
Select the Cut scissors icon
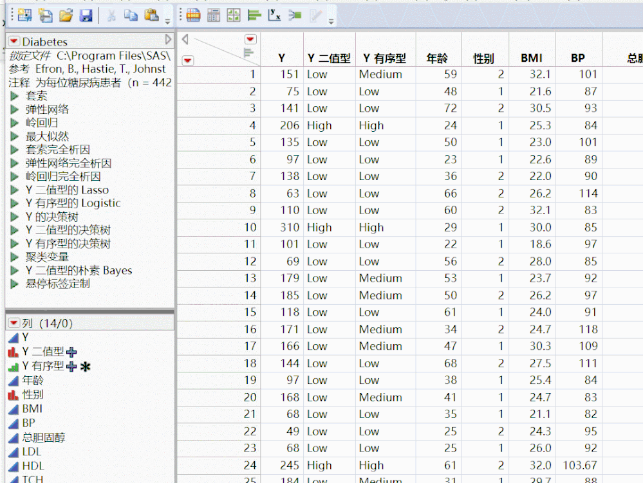tap(112, 14)
